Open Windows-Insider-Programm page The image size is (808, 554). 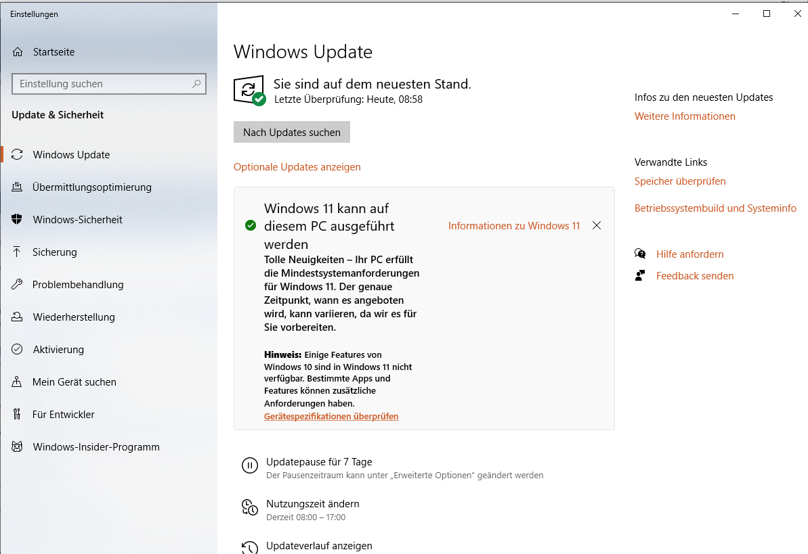coord(96,446)
